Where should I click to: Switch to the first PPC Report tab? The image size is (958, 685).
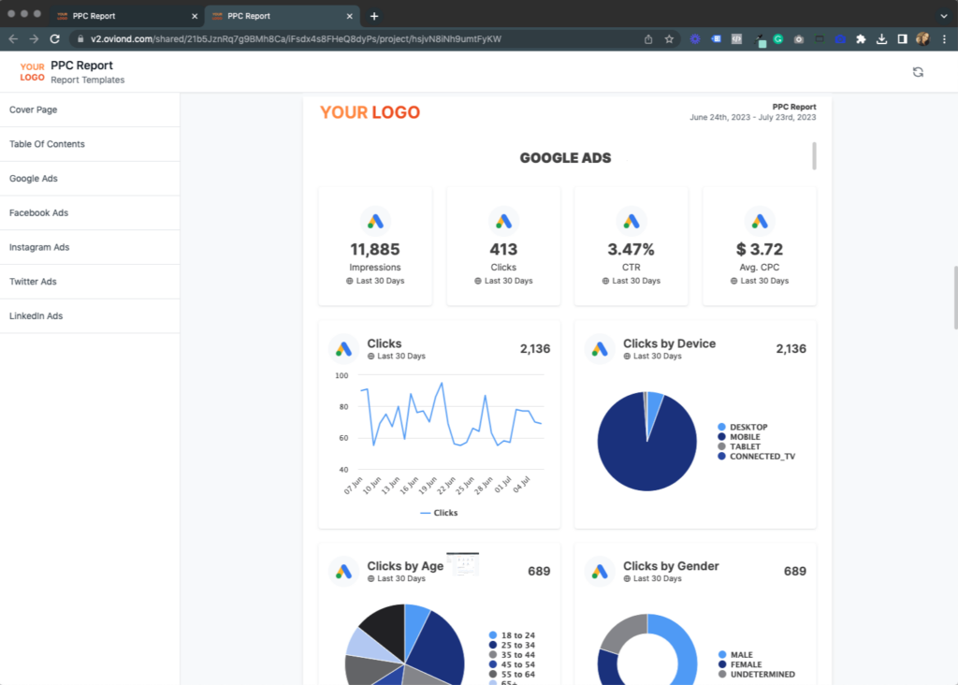tap(126, 17)
